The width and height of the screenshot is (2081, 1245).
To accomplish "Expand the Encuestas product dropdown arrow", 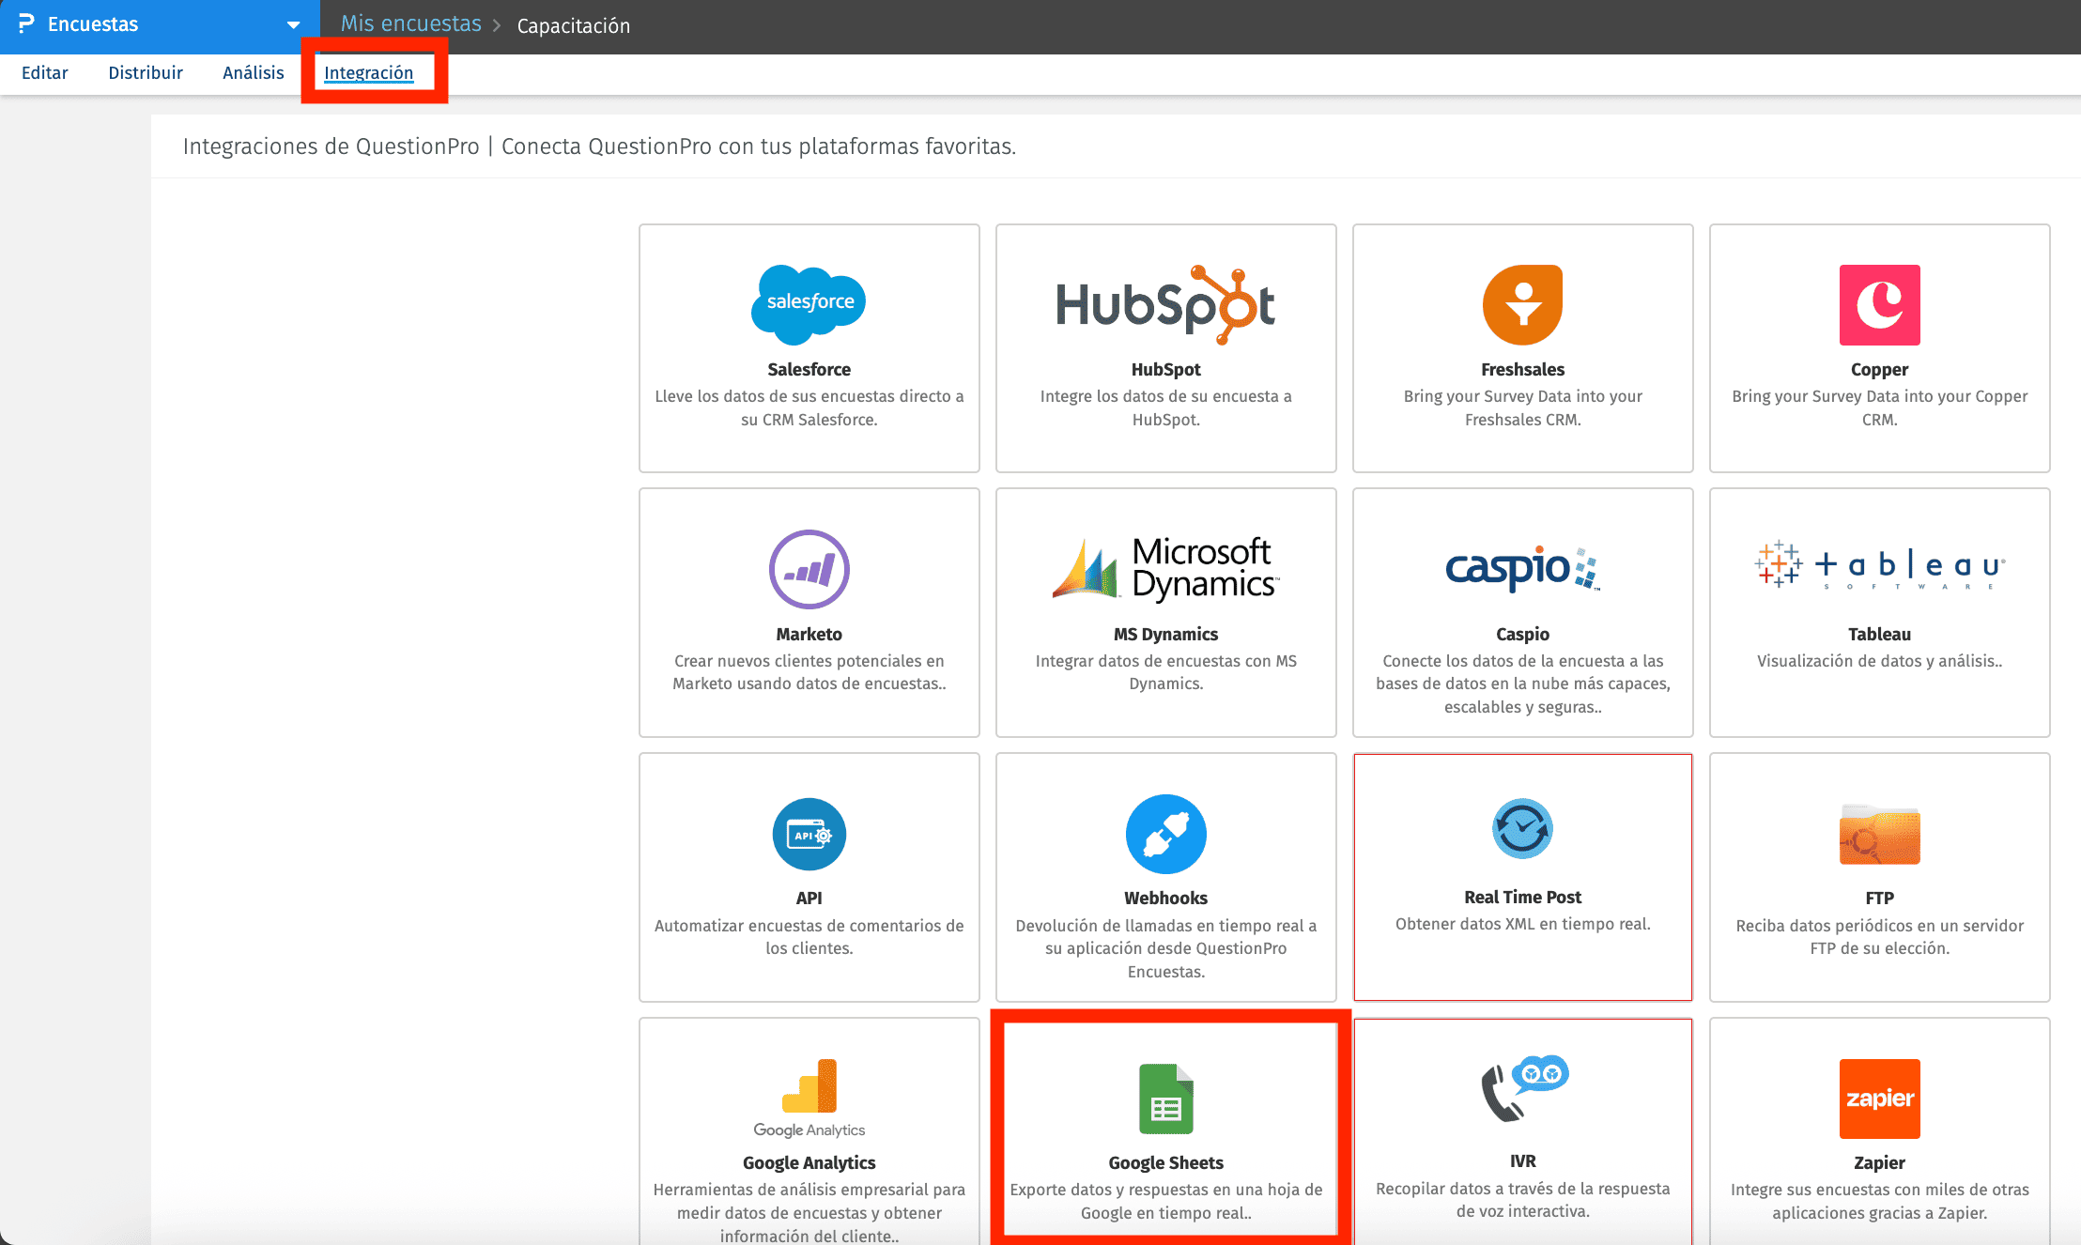I will [x=293, y=25].
